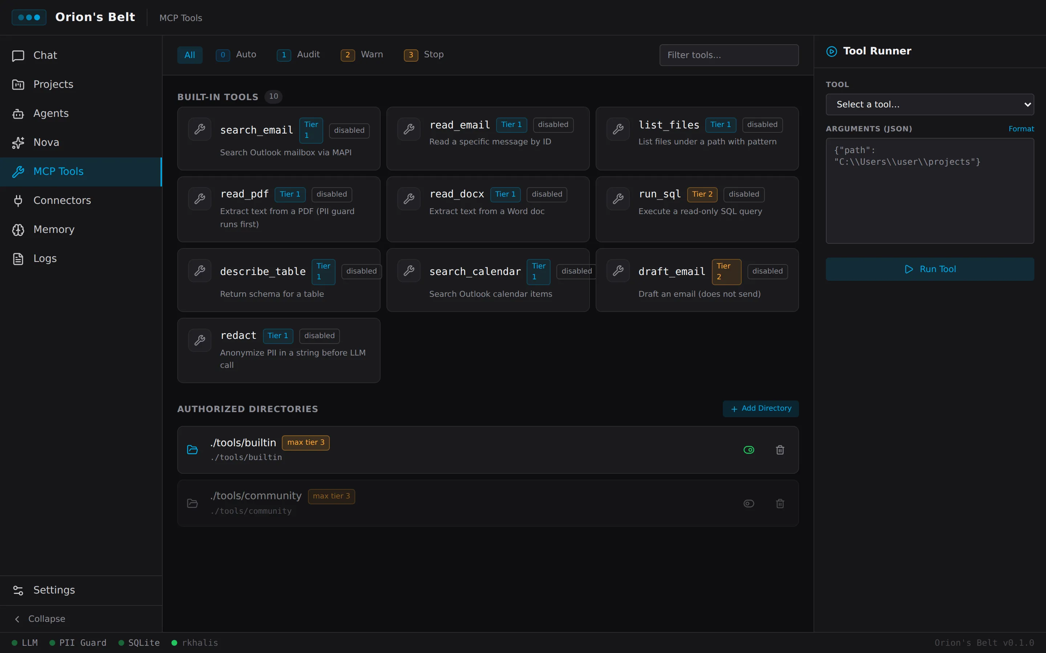Click the PII Guard status indicator

[x=78, y=642]
